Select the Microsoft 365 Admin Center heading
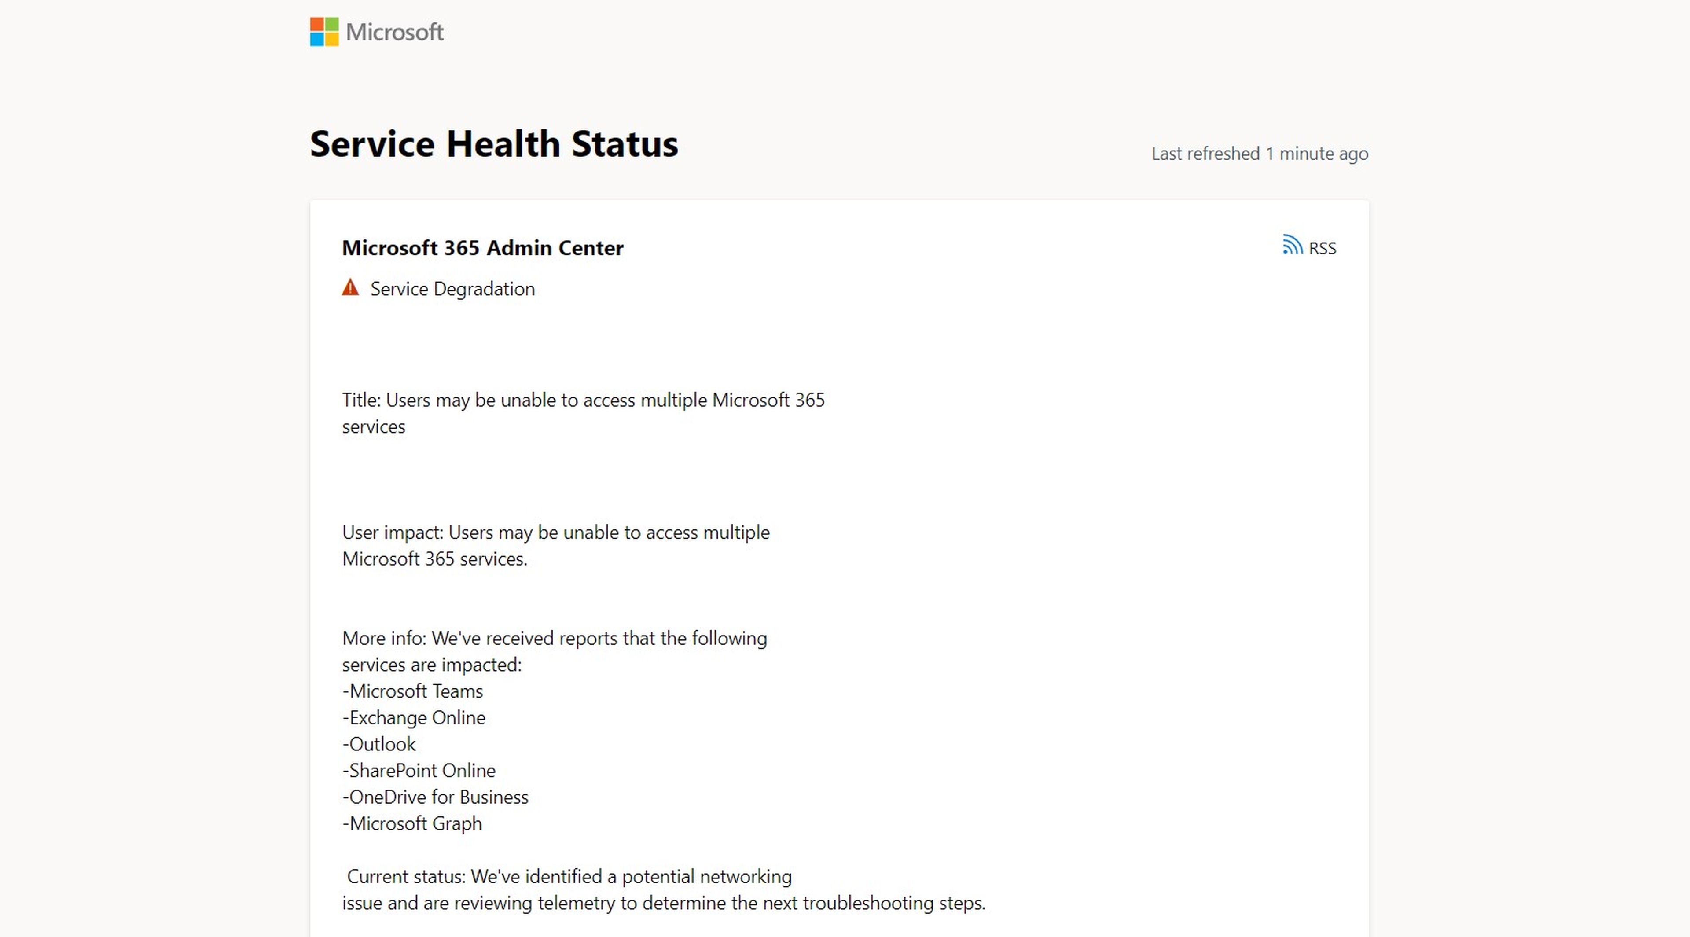1690x937 pixels. pyautogui.click(x=482, y=248)
